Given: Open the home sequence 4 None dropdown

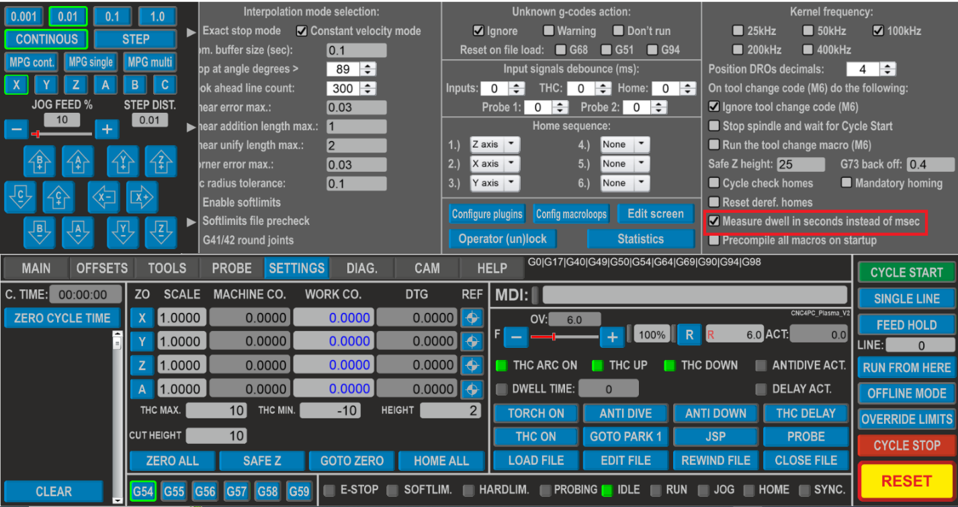Looking at the screenshot, I should (x=625, y=144).
